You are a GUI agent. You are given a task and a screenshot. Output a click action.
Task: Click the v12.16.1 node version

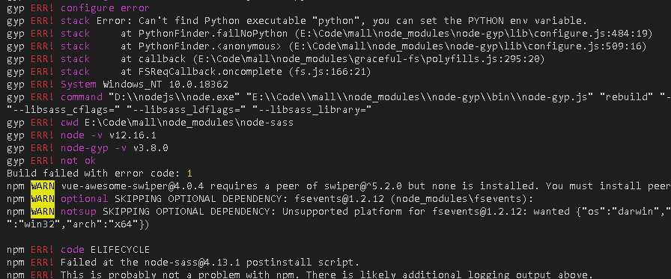pos(133,135)
